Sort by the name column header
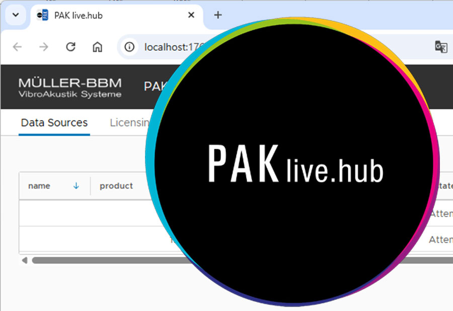The height and width of the screenshot is (311, 453). [39, 186]
